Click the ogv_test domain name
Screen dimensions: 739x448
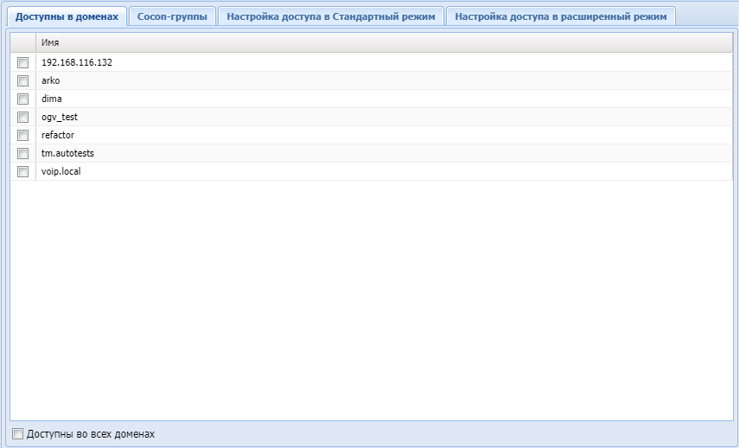click(x=60, y=117)
